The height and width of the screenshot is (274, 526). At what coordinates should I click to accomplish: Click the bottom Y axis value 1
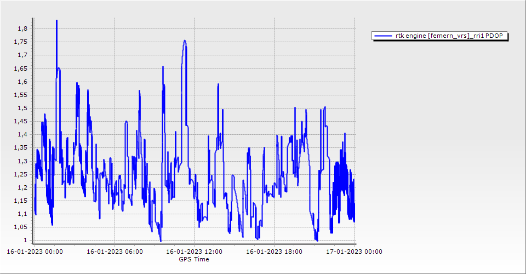click(26, 241)
